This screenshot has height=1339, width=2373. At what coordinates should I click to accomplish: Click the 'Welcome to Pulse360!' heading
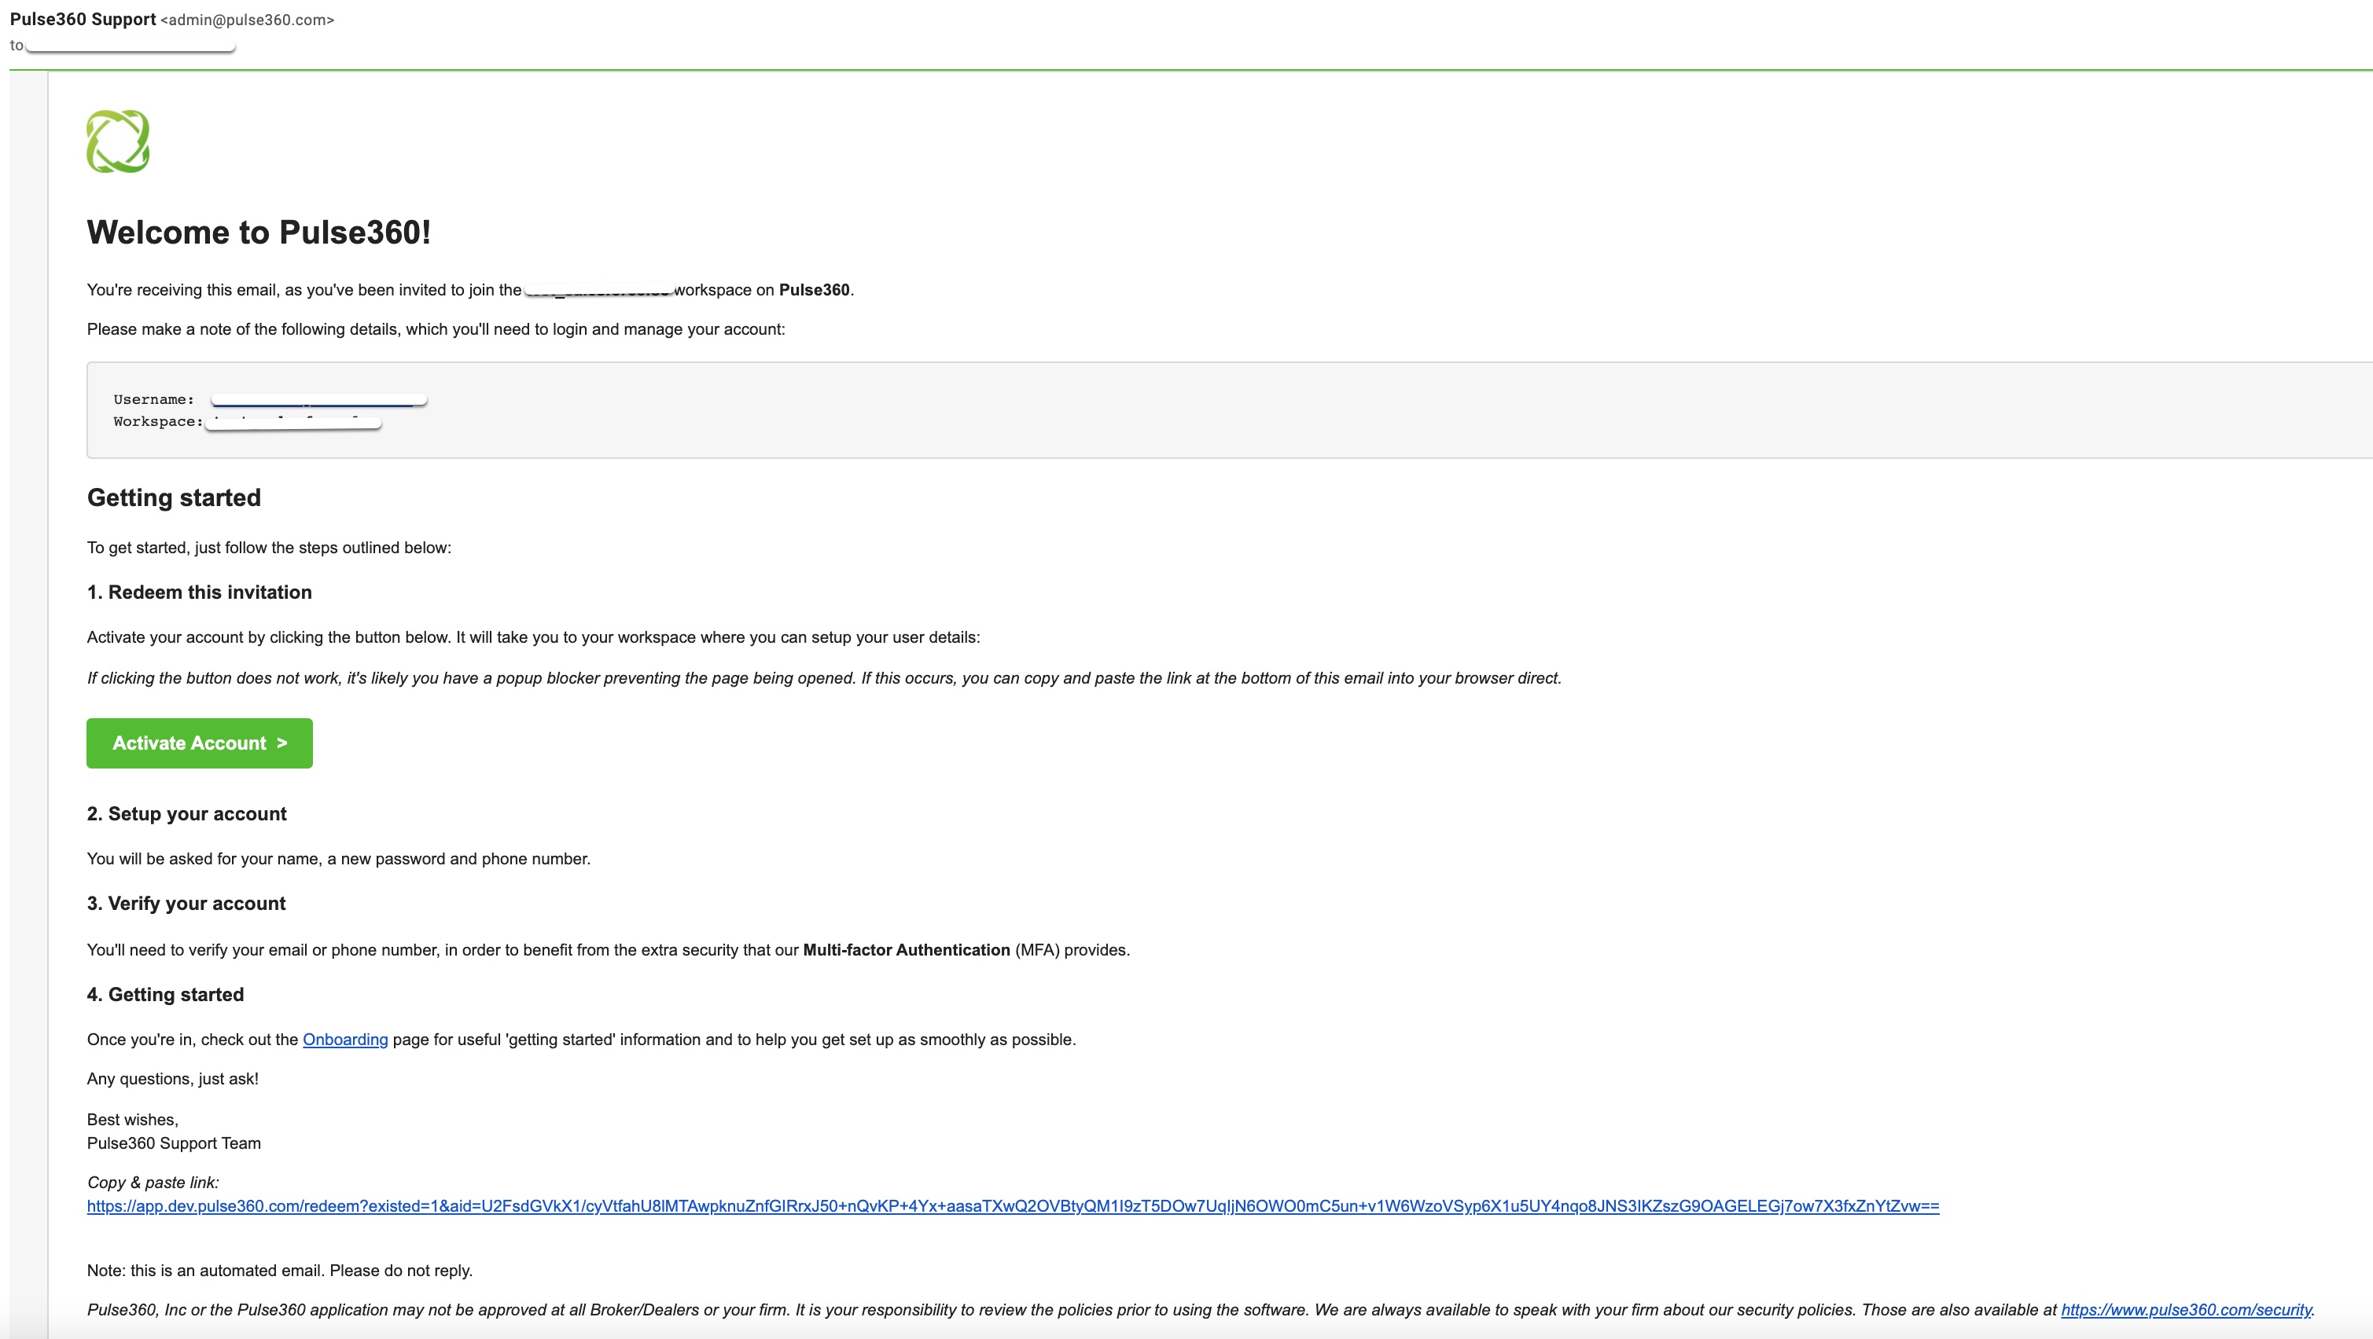click(259, 232)
